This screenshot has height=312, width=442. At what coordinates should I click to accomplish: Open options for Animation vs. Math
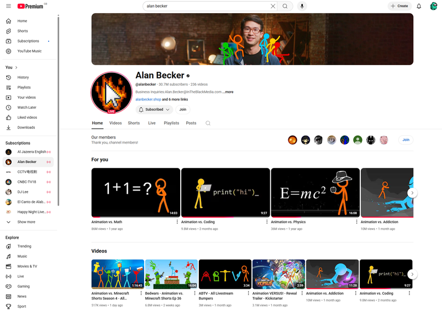[177, 222]
